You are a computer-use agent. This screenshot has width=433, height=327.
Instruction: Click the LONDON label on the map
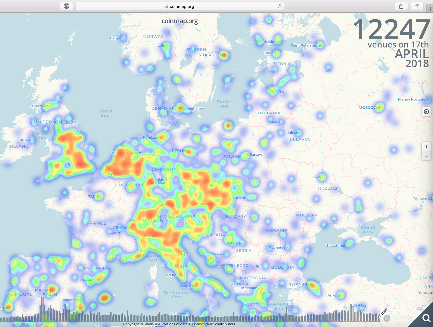[71, 164]
